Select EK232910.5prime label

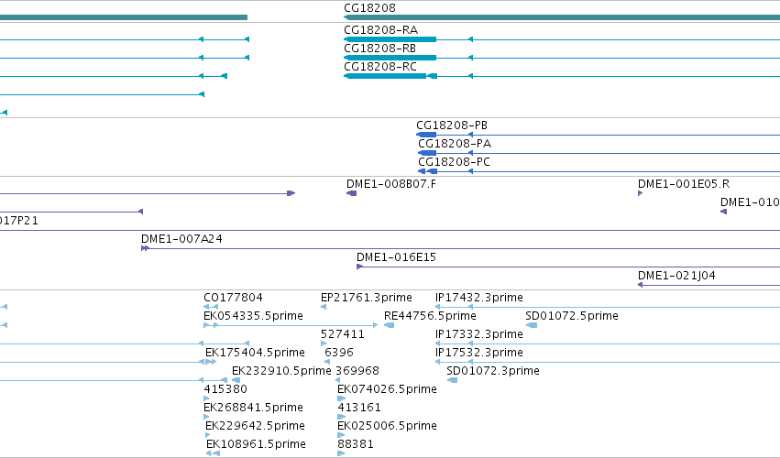281,371
